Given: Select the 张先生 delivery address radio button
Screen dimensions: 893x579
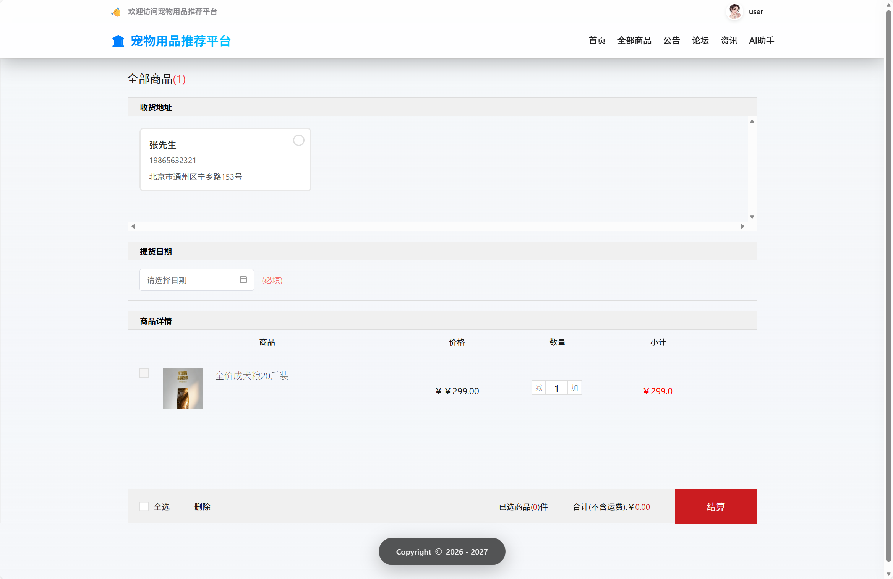Looking at the screenshot, I should pyautogui.click(x=298, y=140).
